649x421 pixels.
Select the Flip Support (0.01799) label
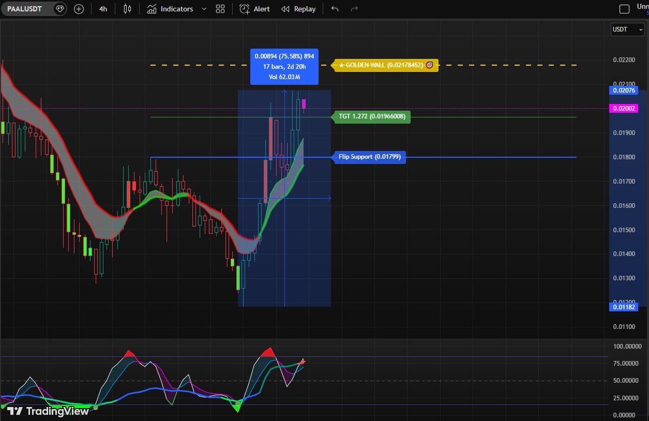[x=369, y=157]
